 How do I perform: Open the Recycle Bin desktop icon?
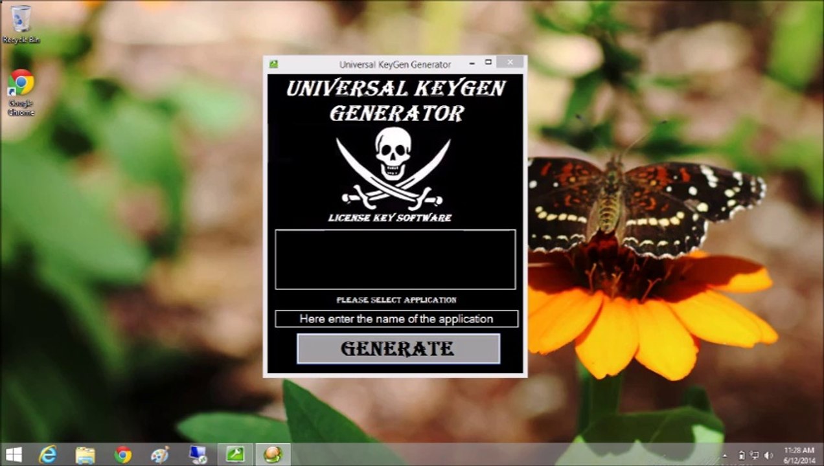tap(21, 25)
